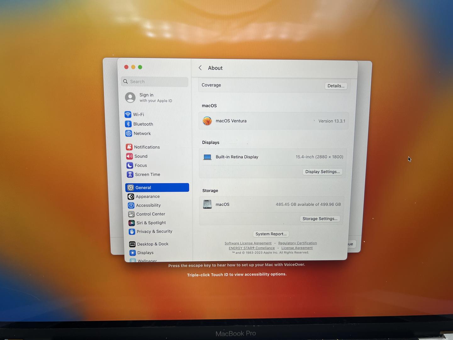Viewport: 453px width, 340px height.
Task: Open the License Agreement link
Action: point(297,248)
